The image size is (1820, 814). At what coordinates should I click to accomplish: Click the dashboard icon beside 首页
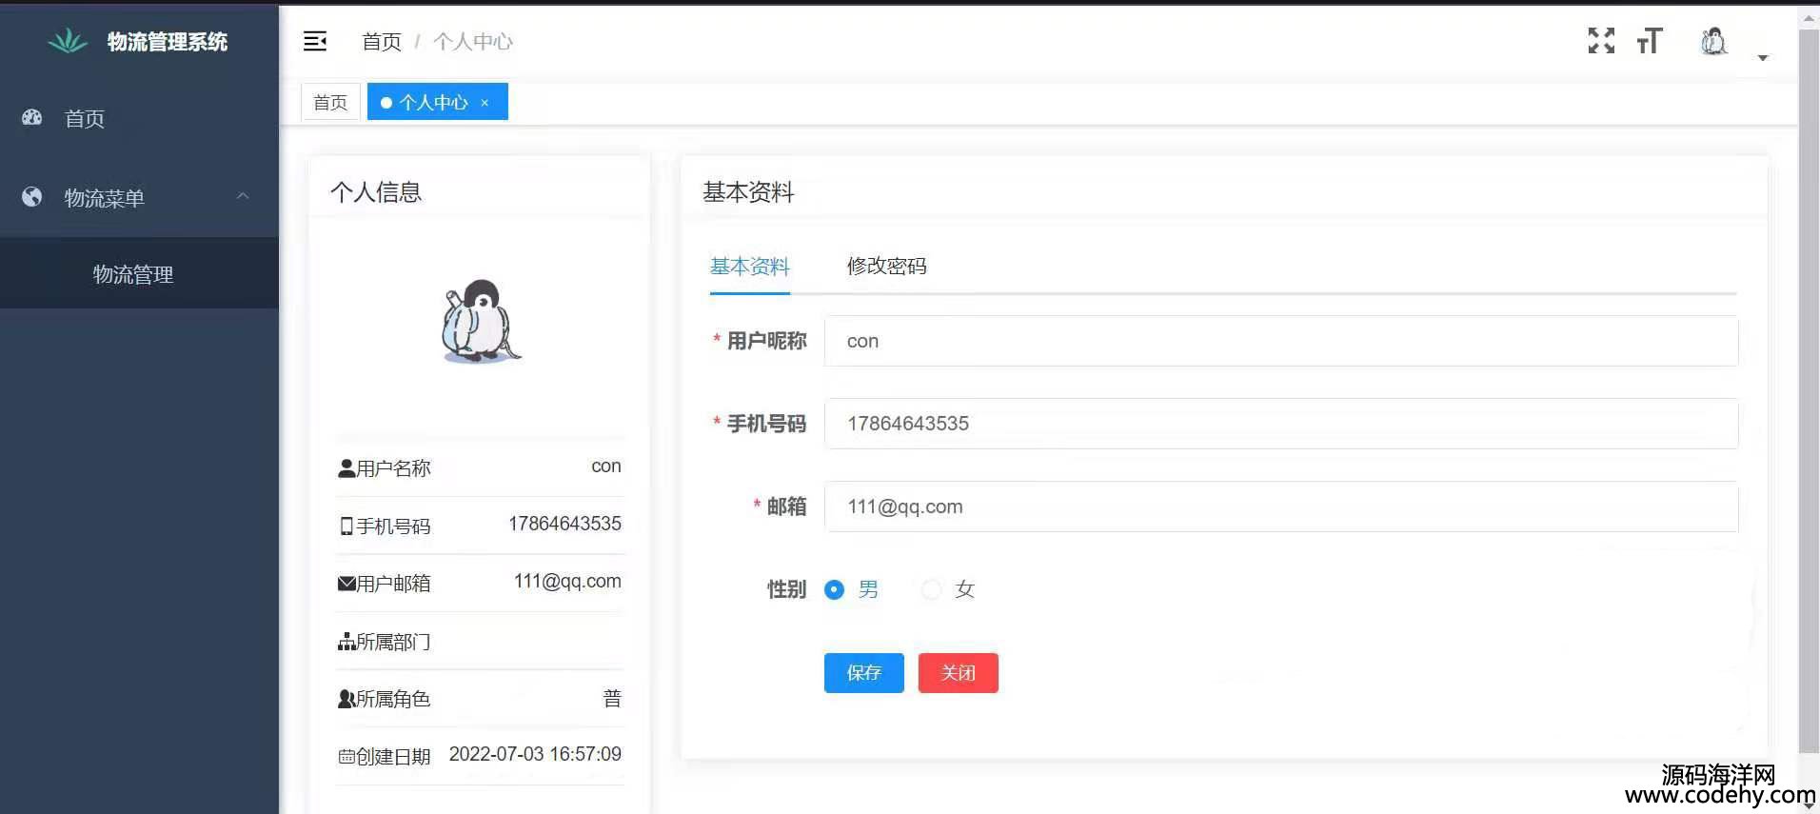[x=32, y=118]
